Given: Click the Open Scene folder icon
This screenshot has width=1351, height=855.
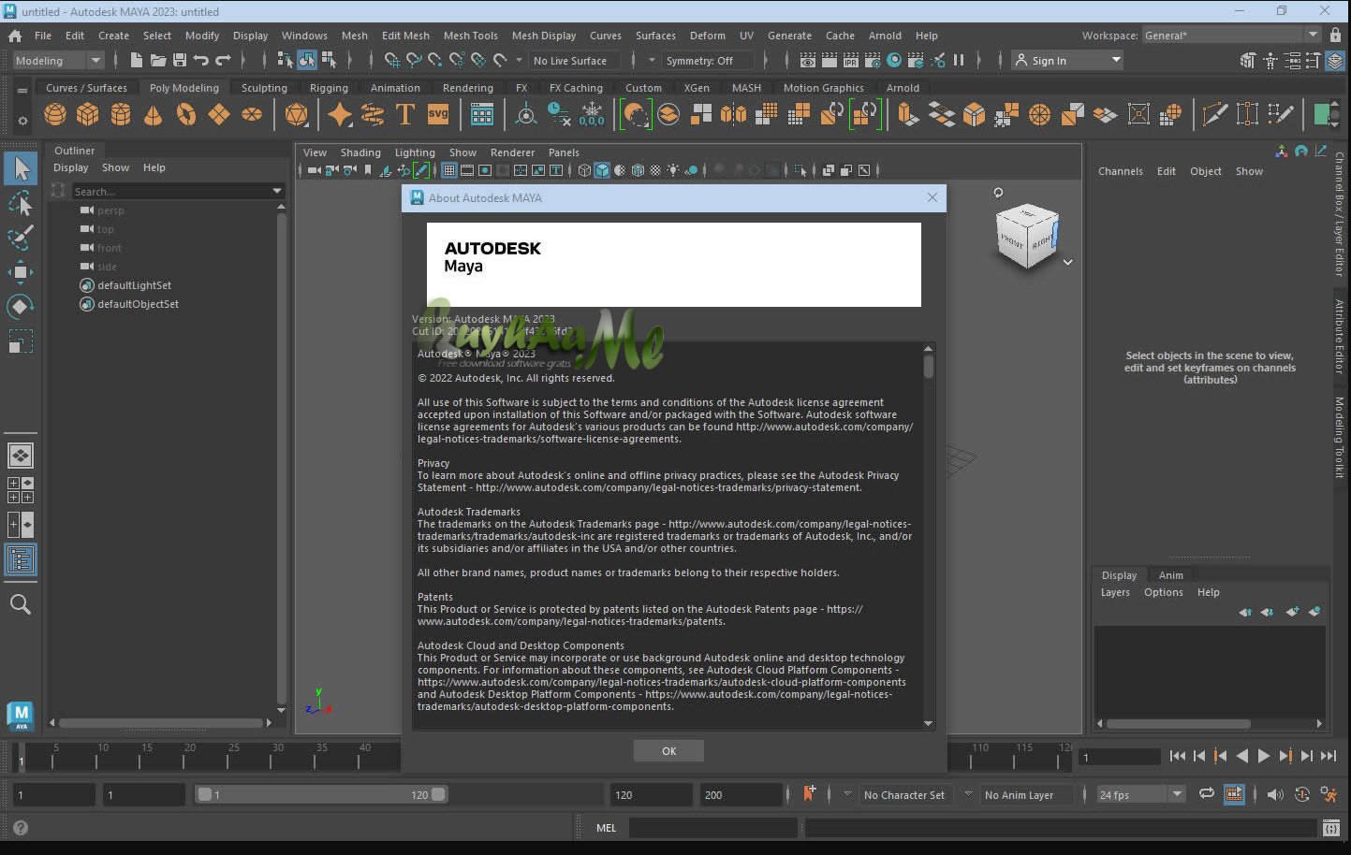Looking at the screenshot, I should pyautogui.click(x=158, y=60).
